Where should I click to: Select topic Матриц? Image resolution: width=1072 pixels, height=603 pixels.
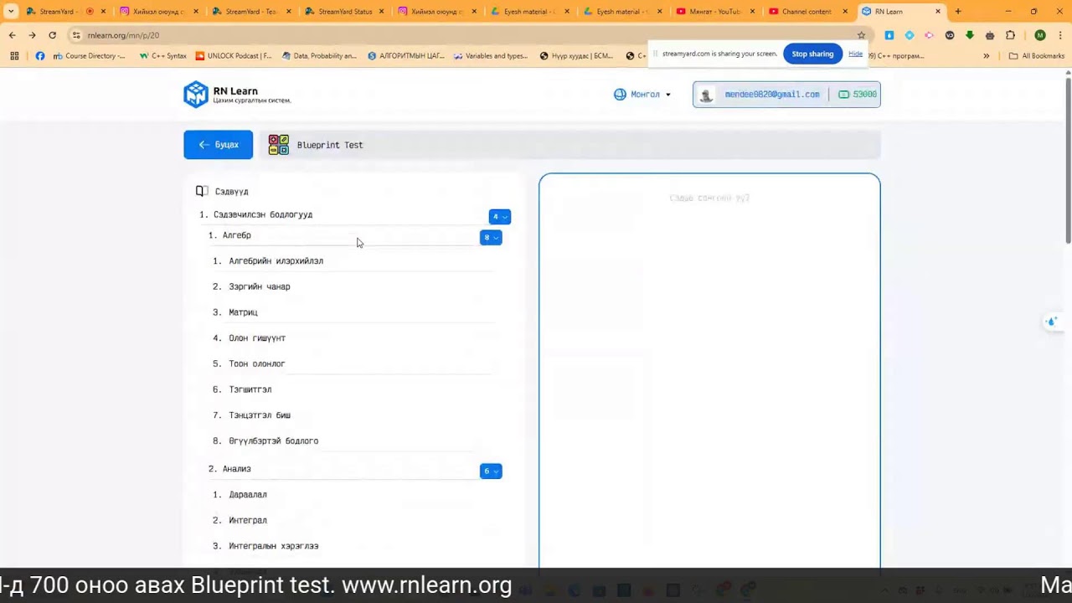[243, 312]
